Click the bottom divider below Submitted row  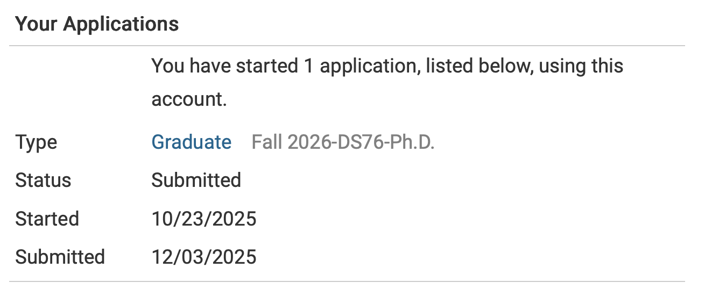(347, 281)
